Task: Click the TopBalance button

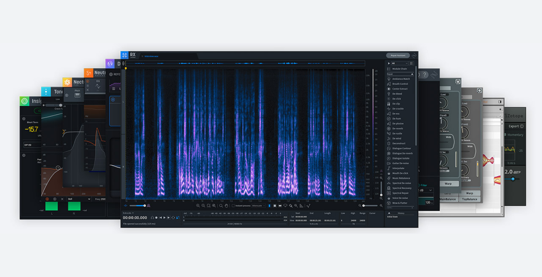Action: point(470,199)
